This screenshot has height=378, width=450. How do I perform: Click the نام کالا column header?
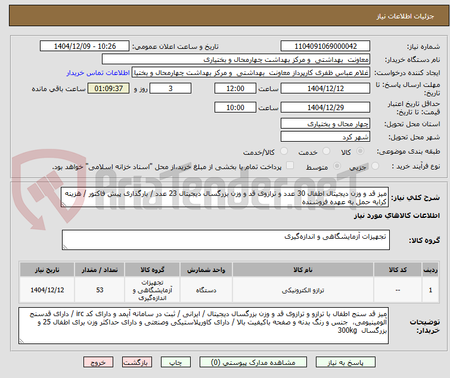pyautogui.click(x=303, y=270)
